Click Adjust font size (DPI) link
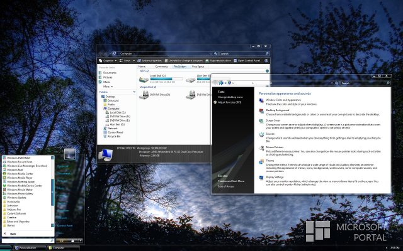This screenshot has height=251, width=403. (x=229, y=102)
